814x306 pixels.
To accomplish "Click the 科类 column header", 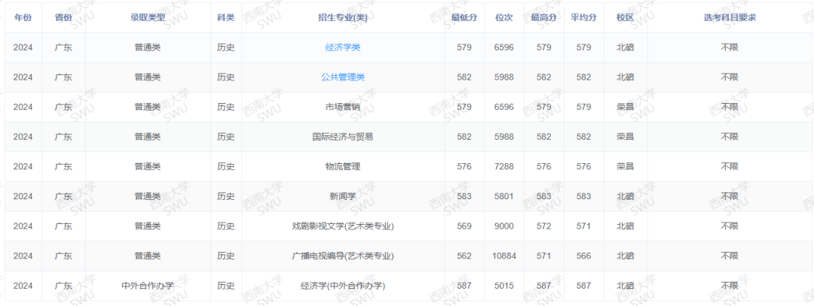I will [x=226, y=17].
